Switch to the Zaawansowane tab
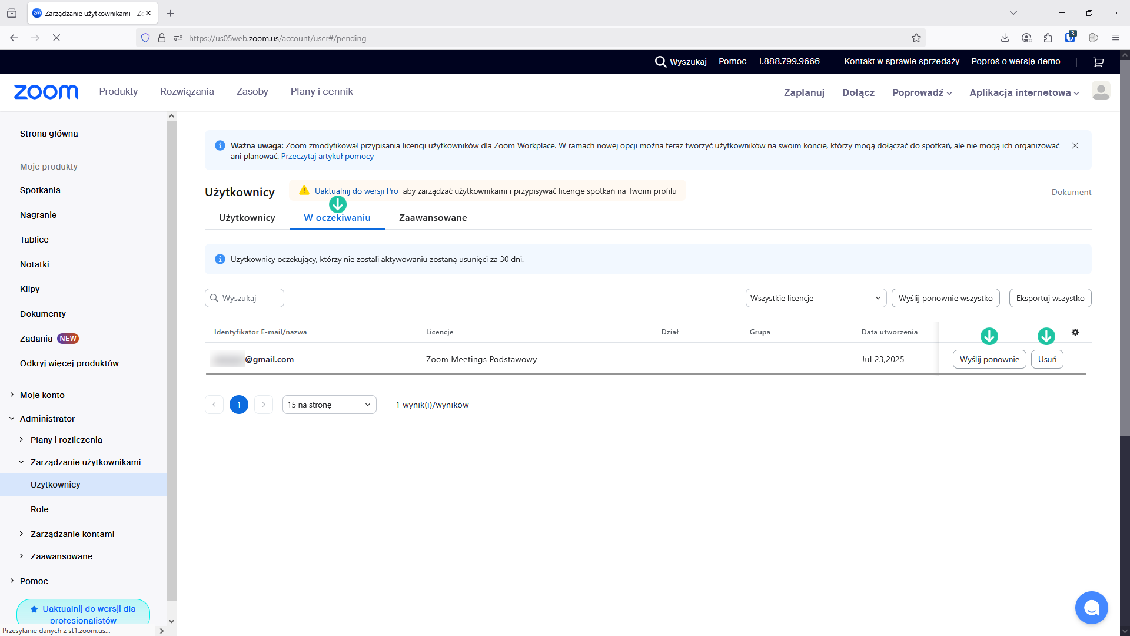1130x636 pixels. click(433, 218)
